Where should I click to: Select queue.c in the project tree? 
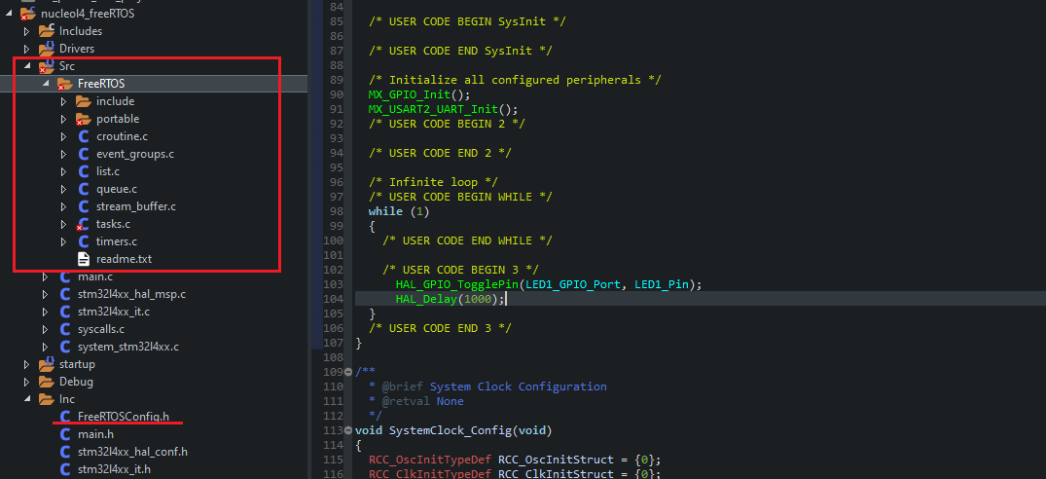(116, 189)
